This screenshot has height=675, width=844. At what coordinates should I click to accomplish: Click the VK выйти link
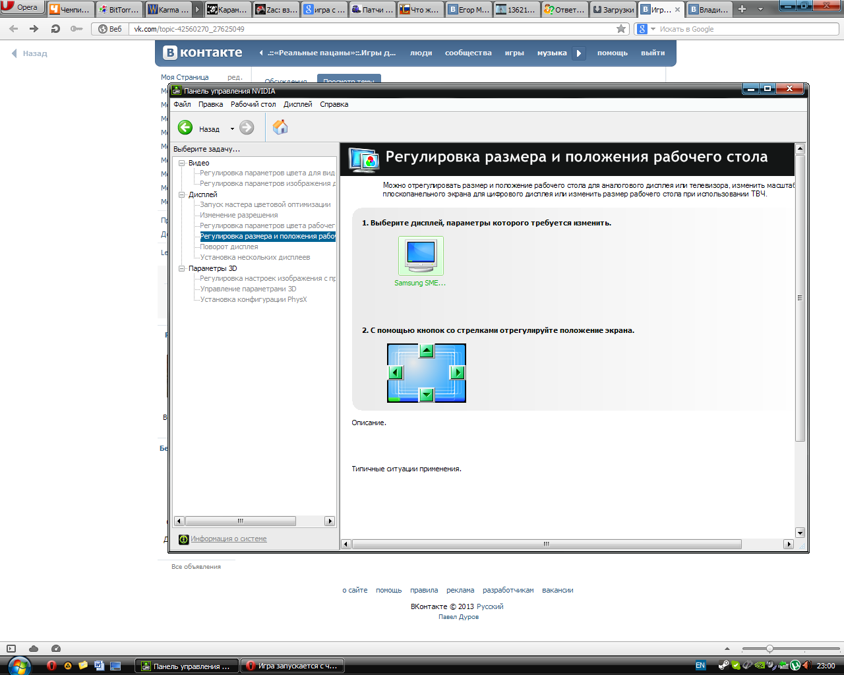click(653, 53)
